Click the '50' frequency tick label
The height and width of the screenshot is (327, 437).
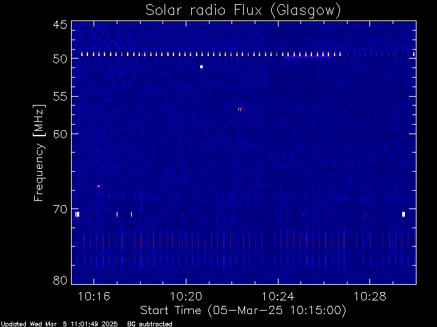pyautogui.click(x=60, y=59)
